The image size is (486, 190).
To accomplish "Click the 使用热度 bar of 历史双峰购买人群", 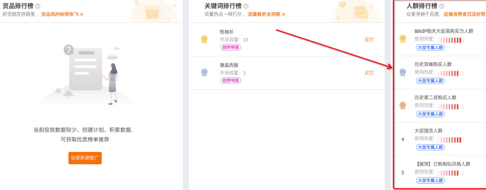I will tap(450, 73).
